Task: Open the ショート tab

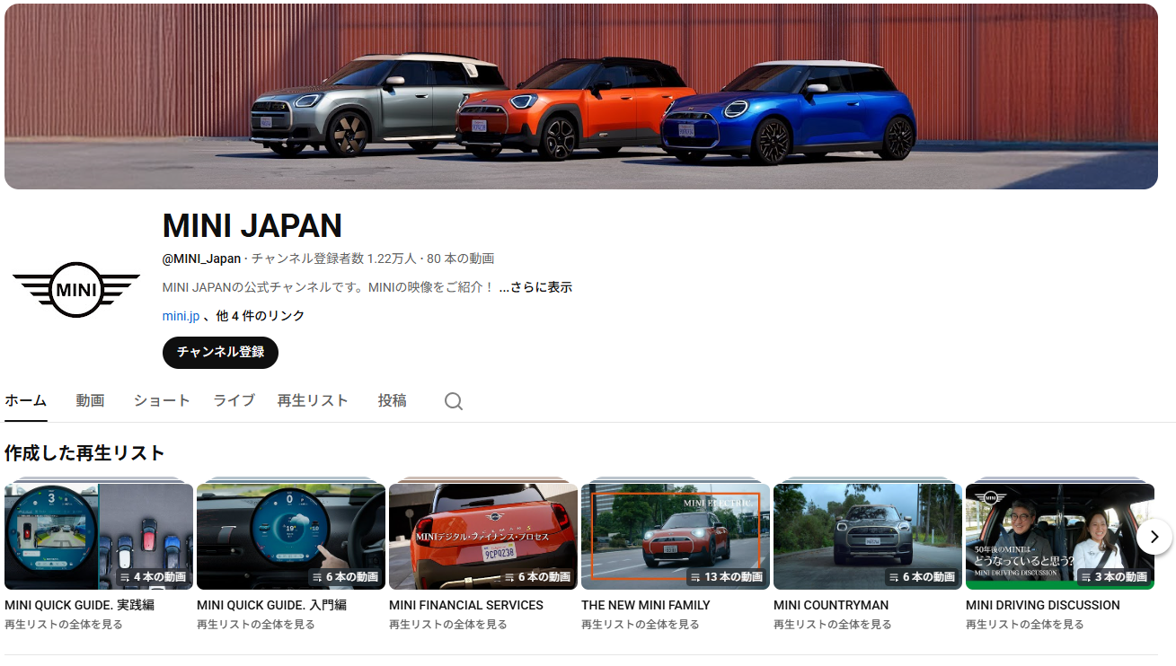Action: click(x=162, y=401)
